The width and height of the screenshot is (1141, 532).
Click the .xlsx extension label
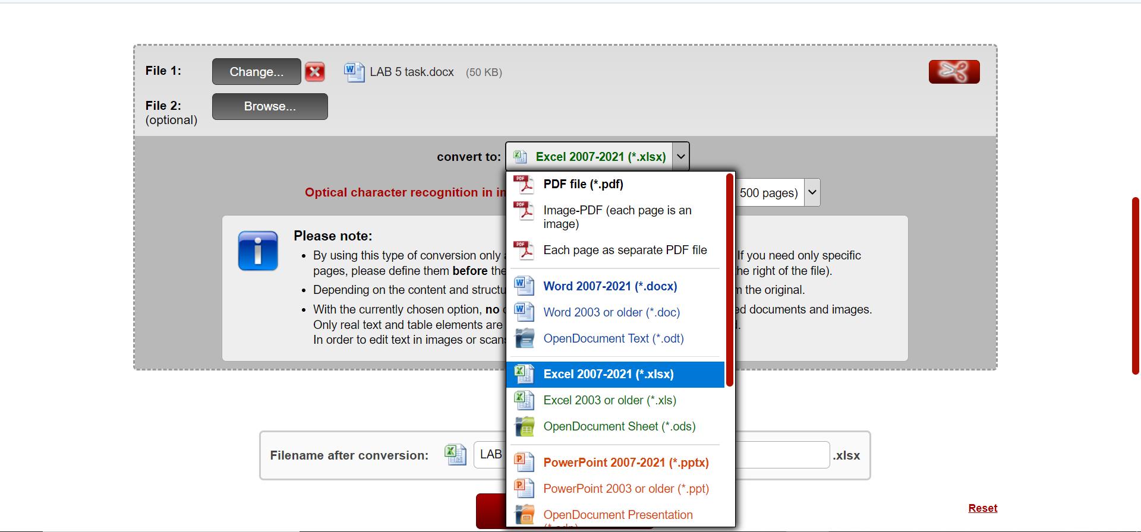click(846, 455)
